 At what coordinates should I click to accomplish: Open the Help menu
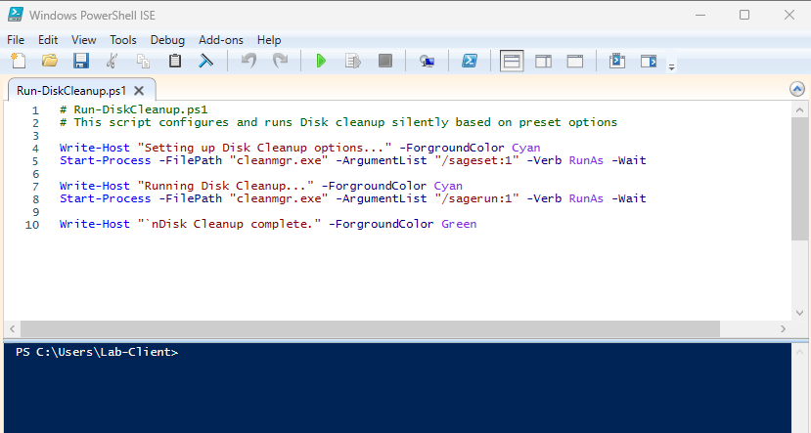tap(269, 40)
